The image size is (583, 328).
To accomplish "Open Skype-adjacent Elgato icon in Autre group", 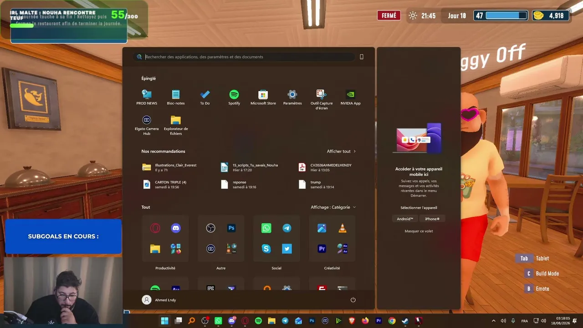I will click(x=210, y=249).
